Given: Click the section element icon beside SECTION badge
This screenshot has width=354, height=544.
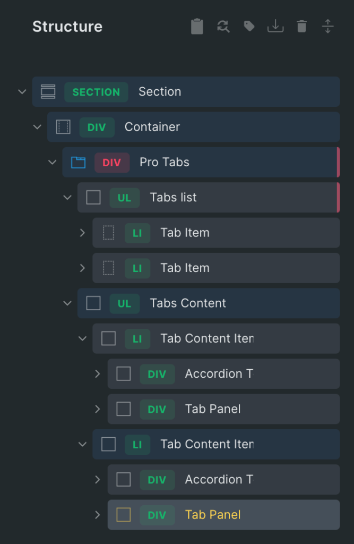Looking at the screenshot, I should pyautogui.click(x=48, y=91).
